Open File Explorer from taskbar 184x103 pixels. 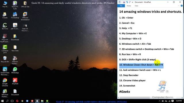click(x=42, y=101)
